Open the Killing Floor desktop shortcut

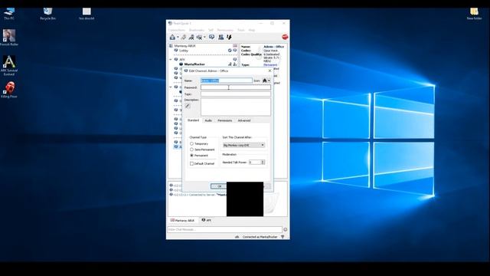click(x=9, y=90)
